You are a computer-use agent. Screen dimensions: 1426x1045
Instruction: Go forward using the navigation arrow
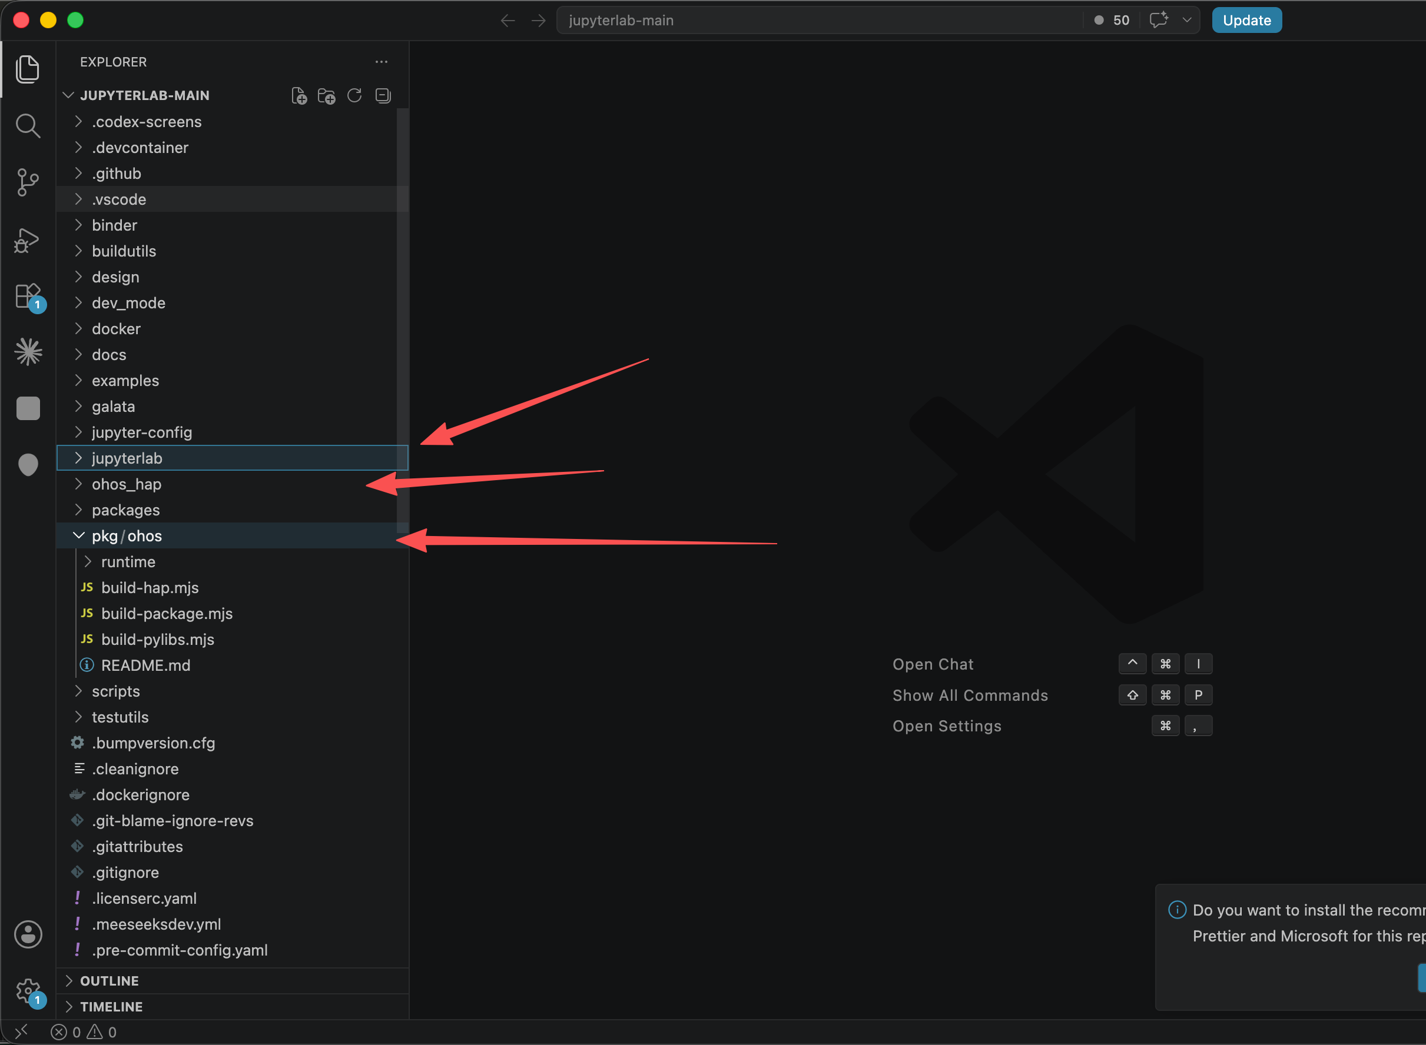click(539, 21)
